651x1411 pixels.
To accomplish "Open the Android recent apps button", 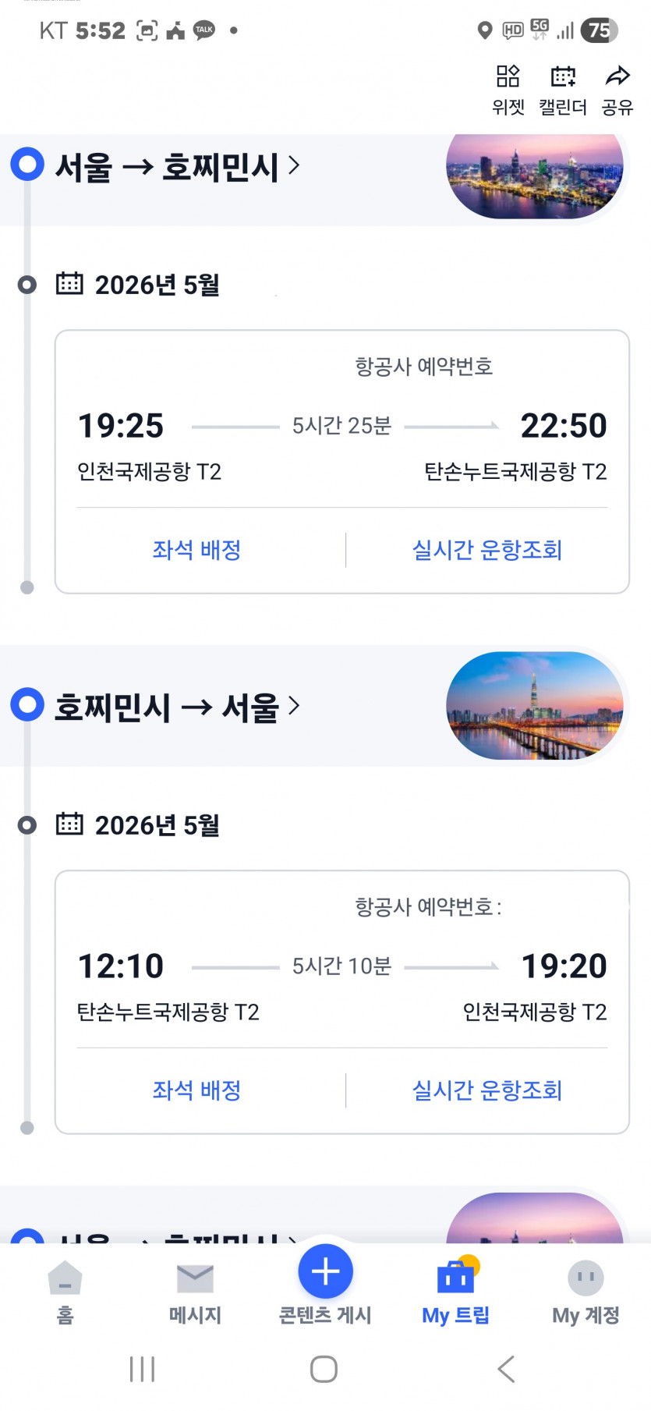I will click(143, 1369).
